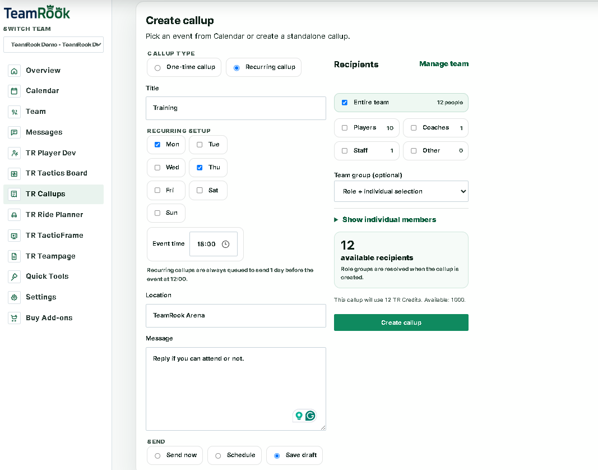Click the Title input field
This screenshot has height=470, width=598.
[236, 108]
